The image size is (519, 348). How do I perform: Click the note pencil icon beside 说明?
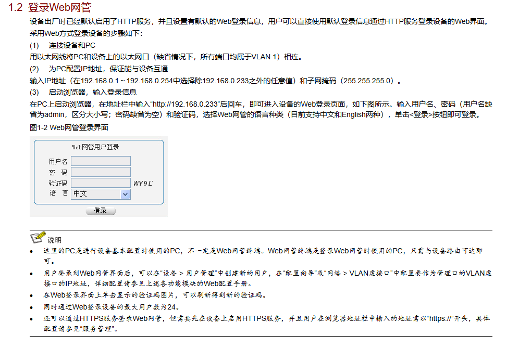coord(38,237)
